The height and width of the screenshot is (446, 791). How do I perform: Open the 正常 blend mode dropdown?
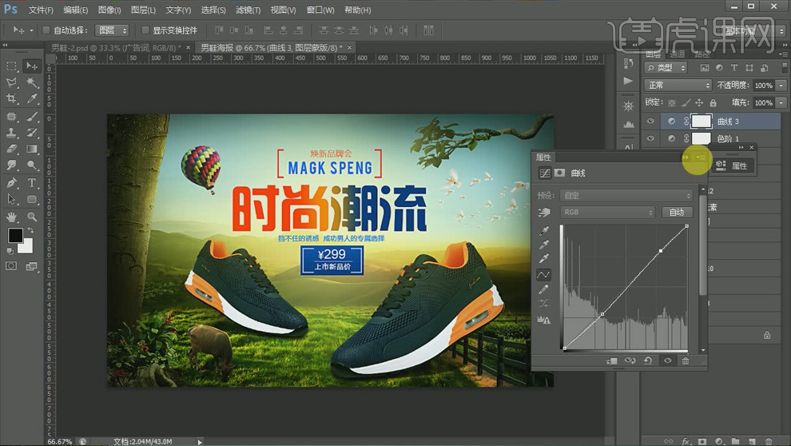678,86
